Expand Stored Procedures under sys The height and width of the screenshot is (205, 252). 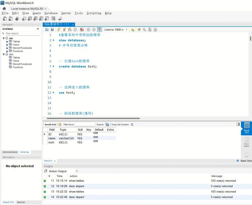pyautogui.click(x=7, y=48)
